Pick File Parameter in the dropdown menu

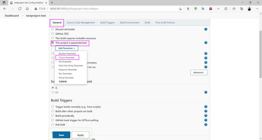(x=65, y=62)
